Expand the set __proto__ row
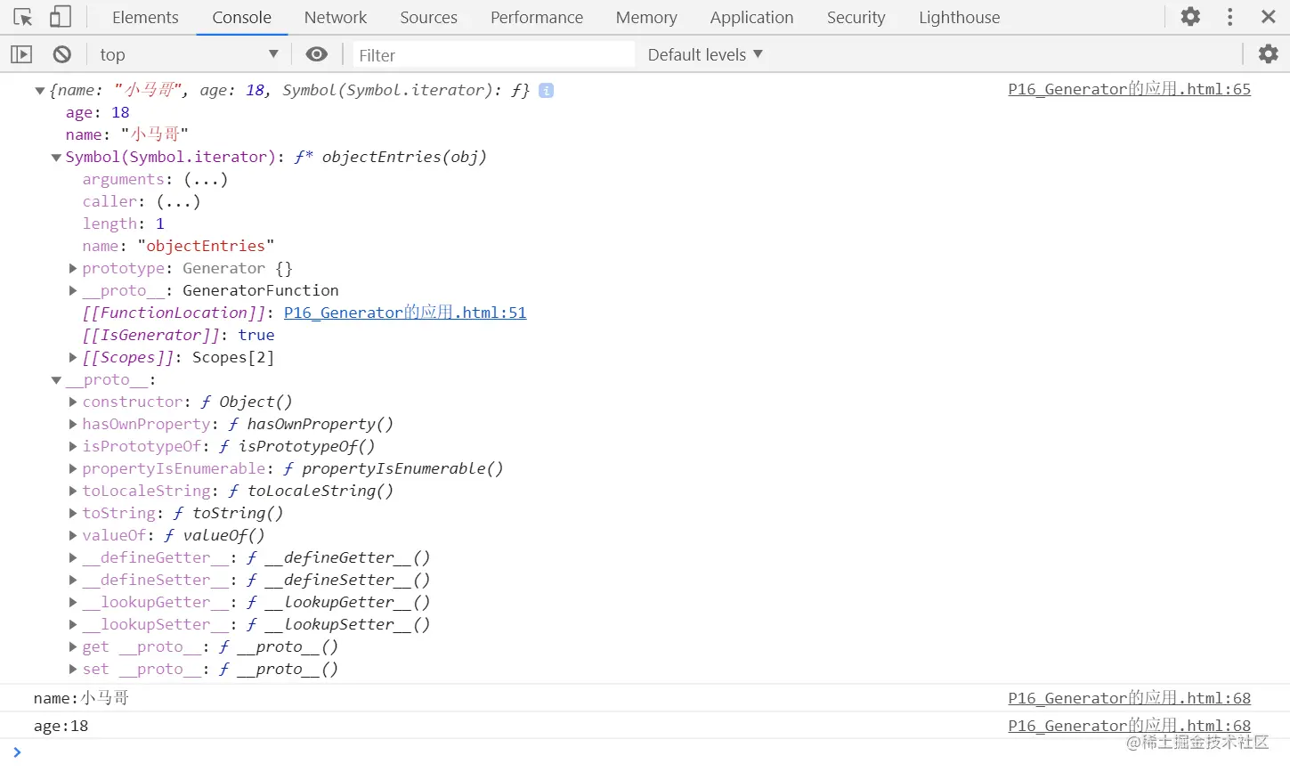 [x=73, y=669]
